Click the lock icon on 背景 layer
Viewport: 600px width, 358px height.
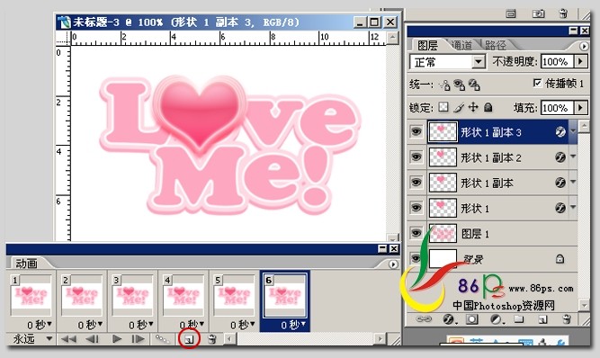tap(560, 259)
